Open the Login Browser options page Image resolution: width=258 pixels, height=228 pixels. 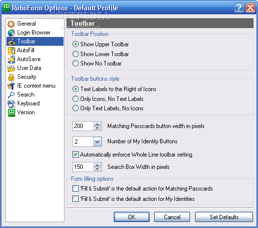tap(35, 33)
